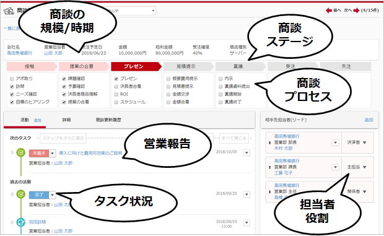Image resolution: width=384 pixels, height=236 pixels.
Task: Uncheck the 課題確認 checkbox
Action: coord(64,79)
